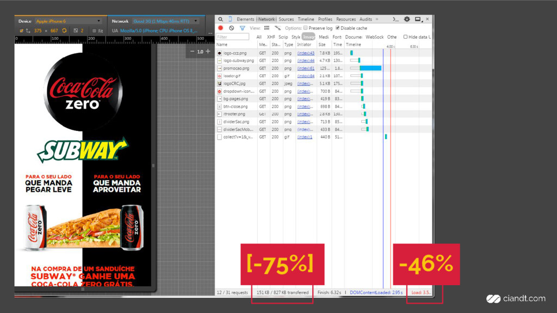Clear the network log with the ban icon

point(232,28)
